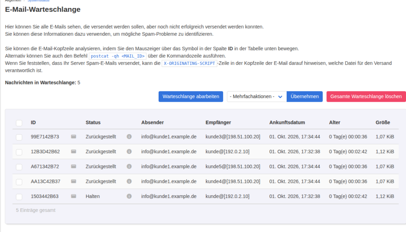Click the Alter column header
Screen dimensions: 406x232
pos(335,122)
